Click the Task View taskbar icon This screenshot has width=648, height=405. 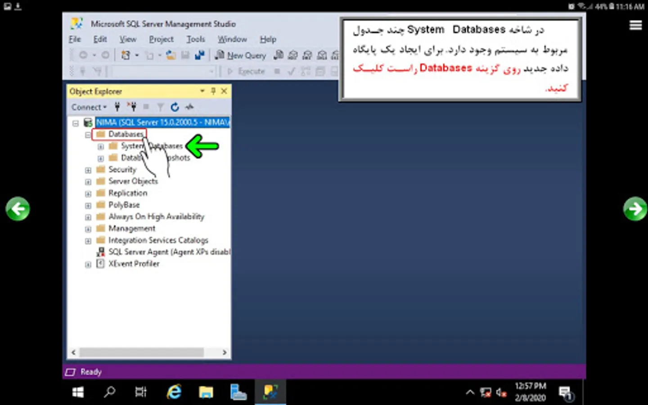[x=141, y=392]
